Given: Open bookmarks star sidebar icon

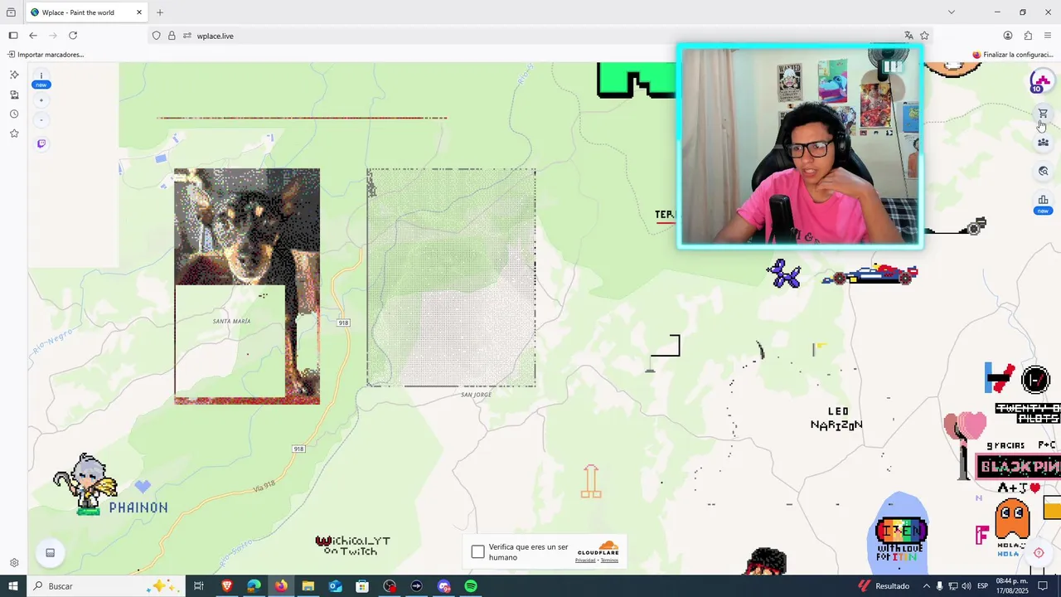Looking at the screenshot, I should [x=14, y=133].
